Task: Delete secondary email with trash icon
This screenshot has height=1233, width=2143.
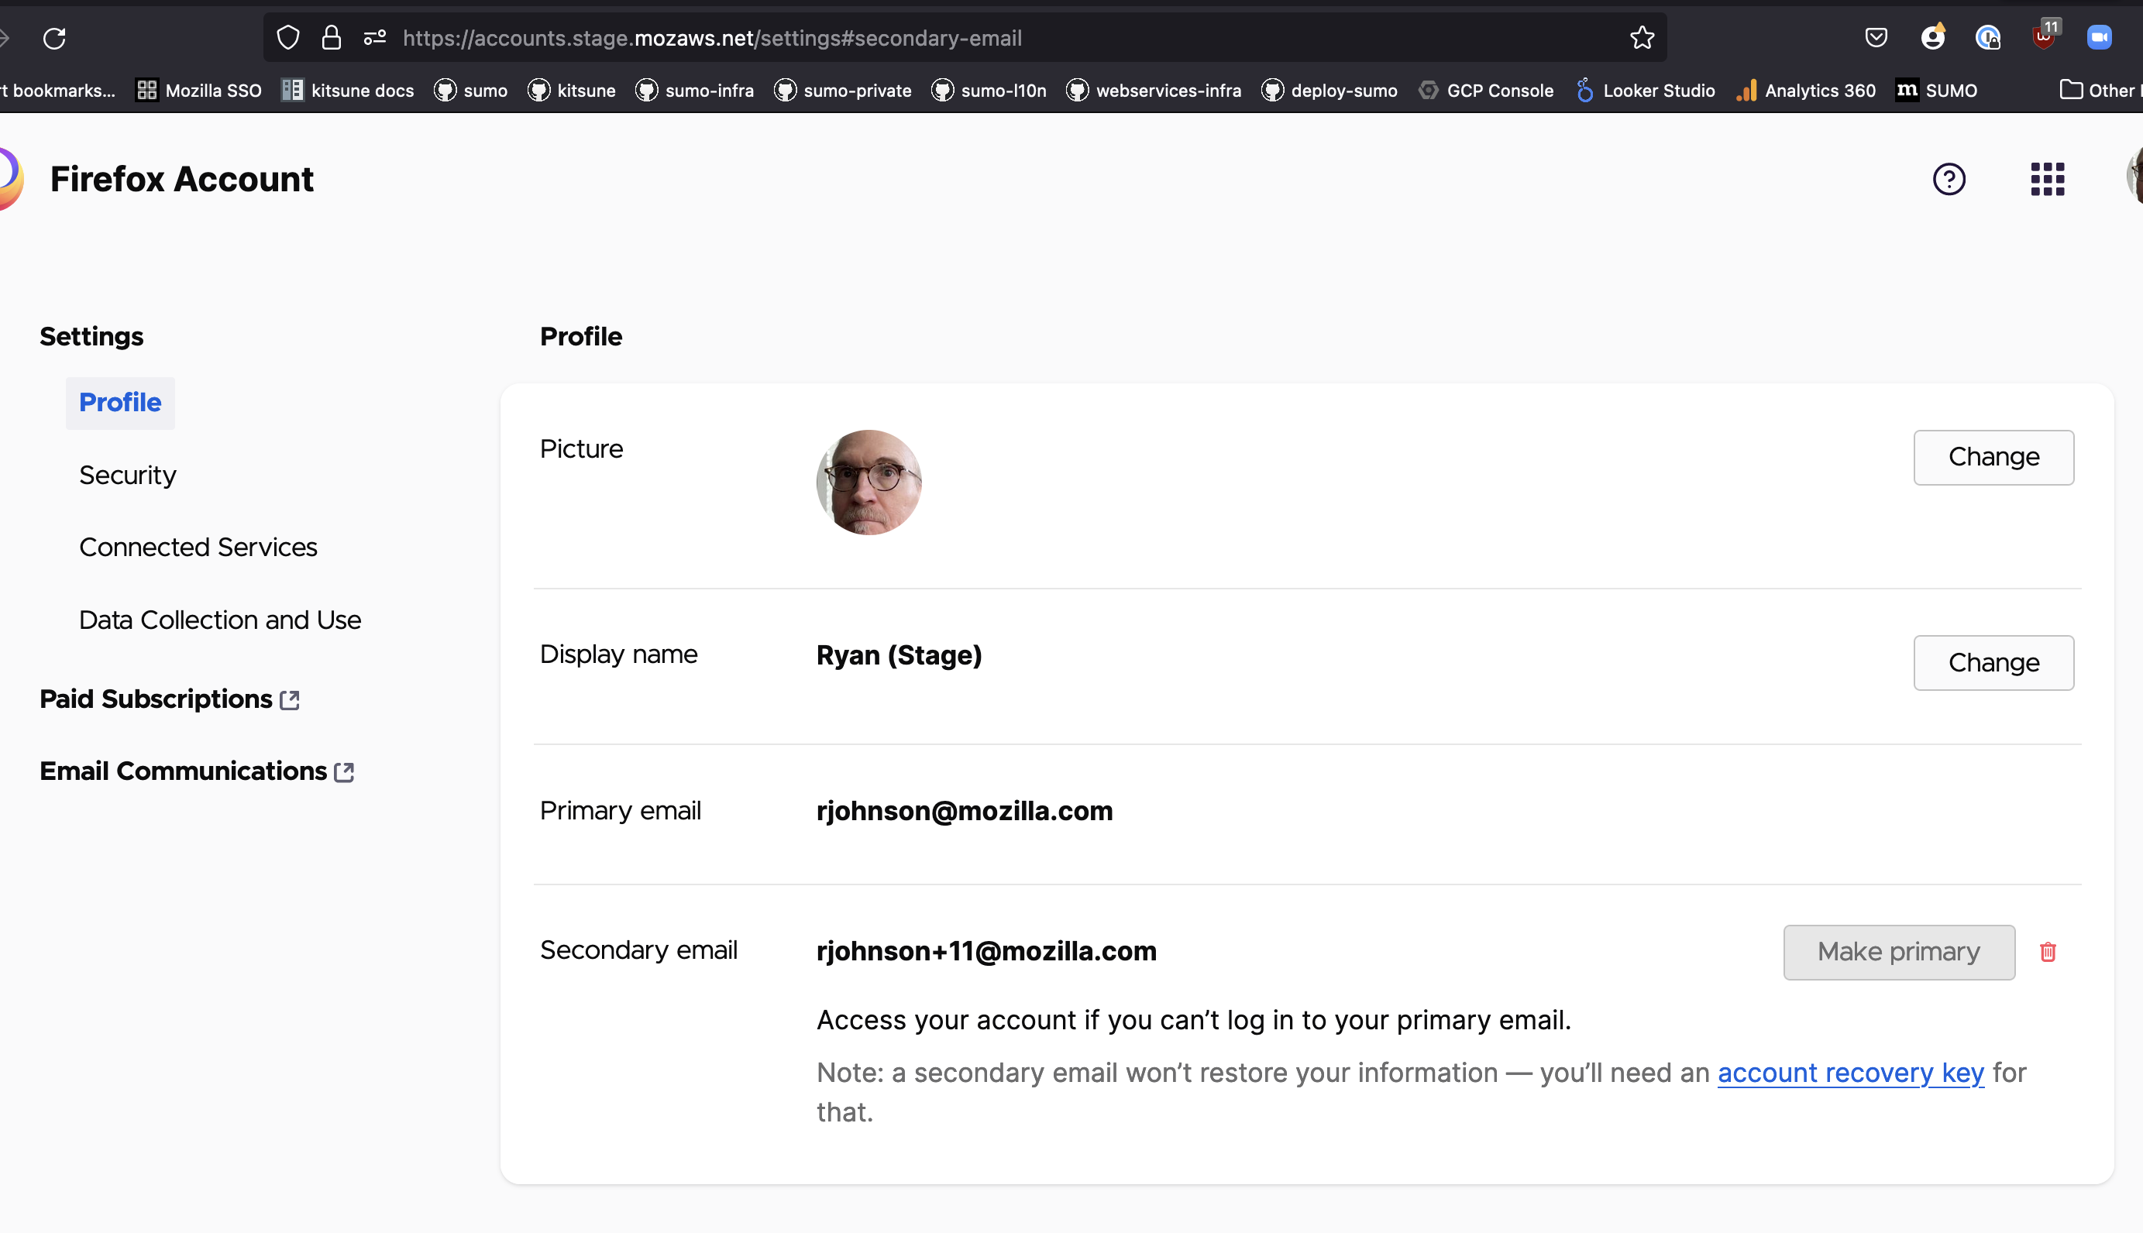Action: 2047,952
